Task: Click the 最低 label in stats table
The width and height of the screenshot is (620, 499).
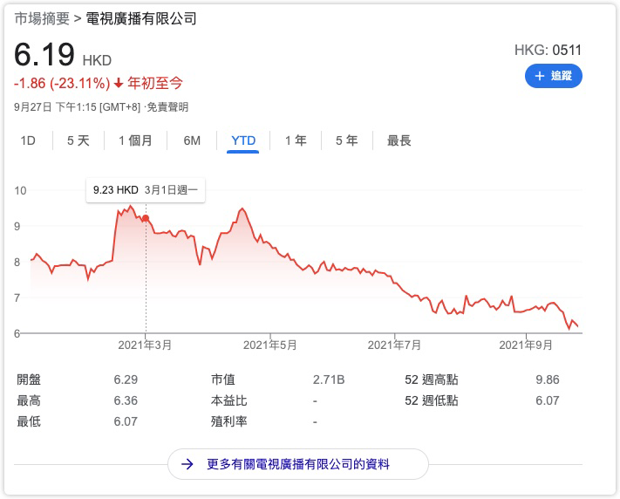Action: (29, 421)
